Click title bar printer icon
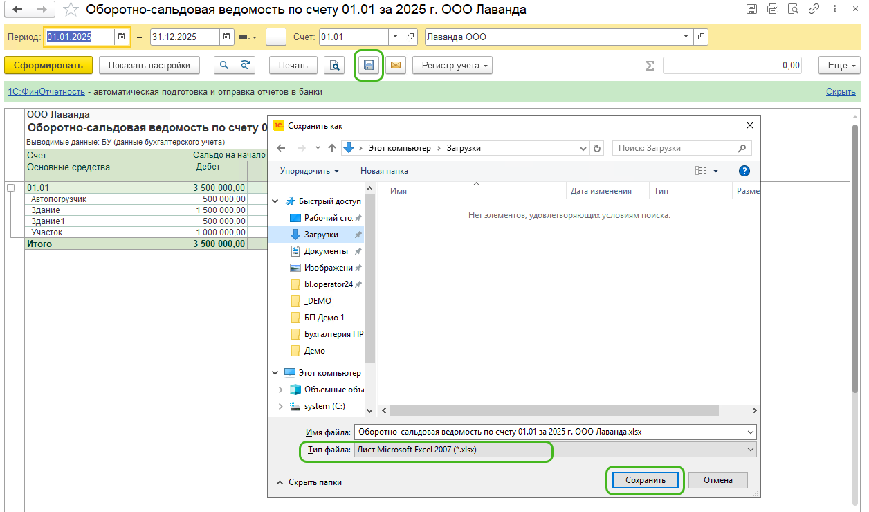The width and height of the screenshot is (869, 512). (773, 10)
